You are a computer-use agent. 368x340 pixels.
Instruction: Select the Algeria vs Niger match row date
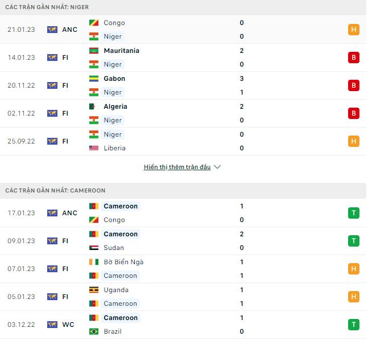click(x=22, y=113)
